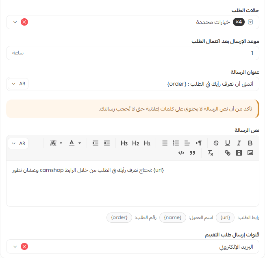265x258 pixels.
Task: Insert hyperlink using link icon
Action: pos(228,153)
